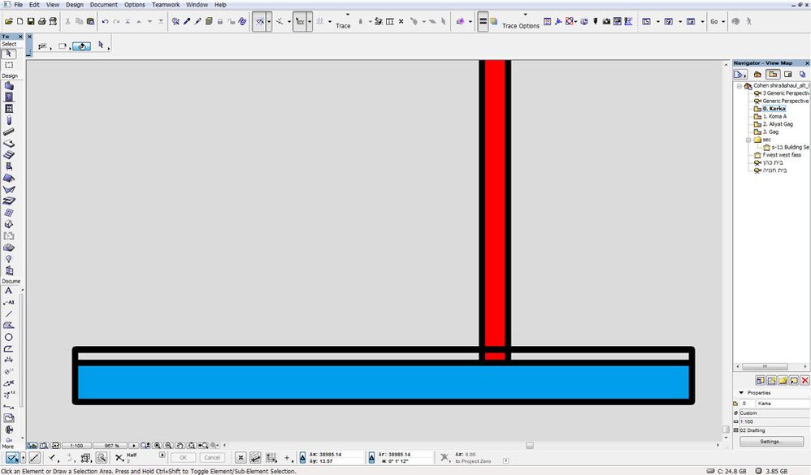Click the Undo arrow icon

pos(105,21)
